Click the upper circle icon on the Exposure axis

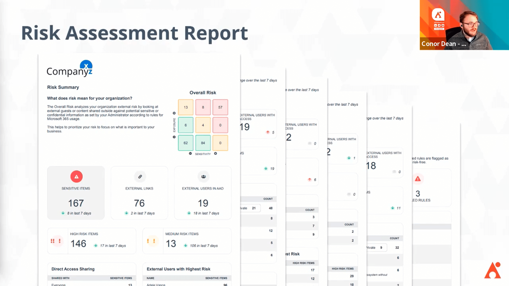coord(174,113)
